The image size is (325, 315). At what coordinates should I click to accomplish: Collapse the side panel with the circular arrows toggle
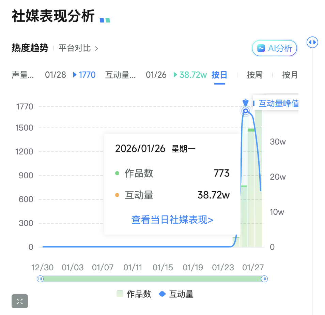click(x=312, y=42)
